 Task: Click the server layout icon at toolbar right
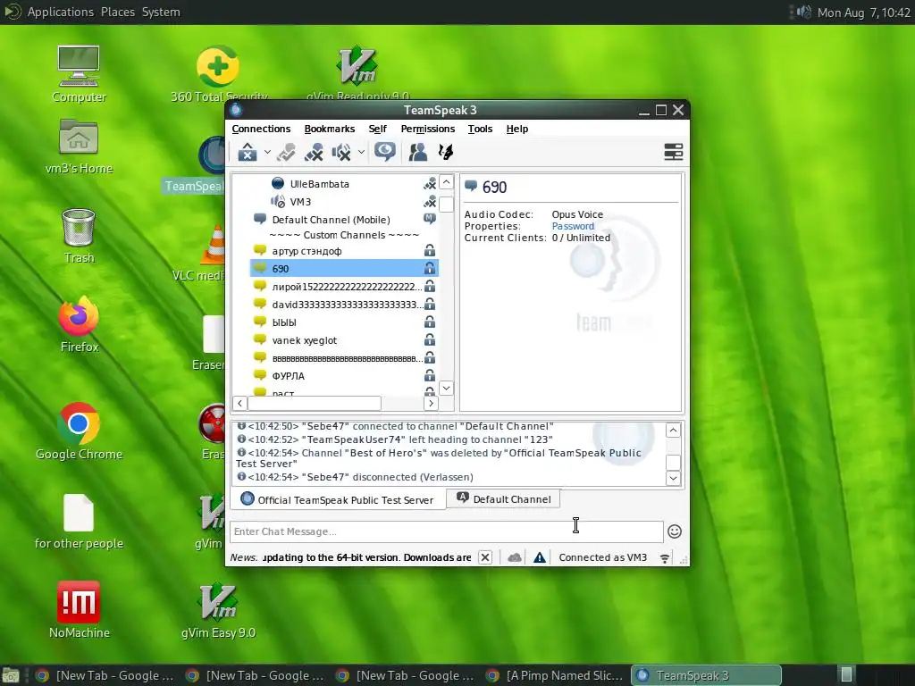[674, 152]
